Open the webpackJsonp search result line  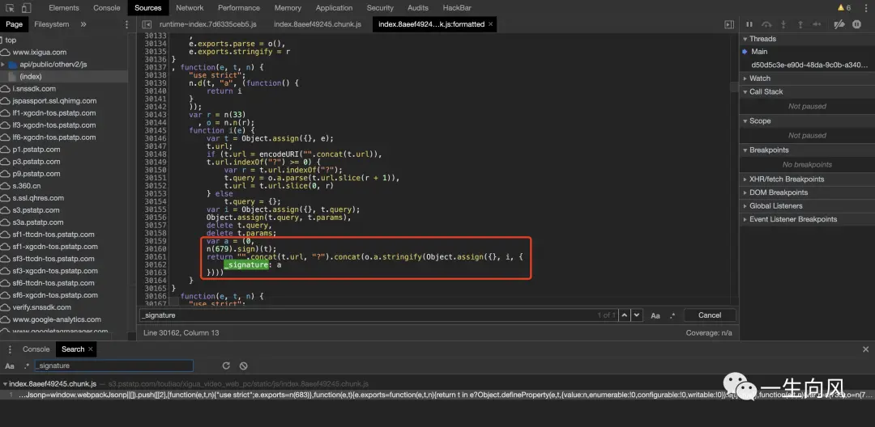[437, 395]
